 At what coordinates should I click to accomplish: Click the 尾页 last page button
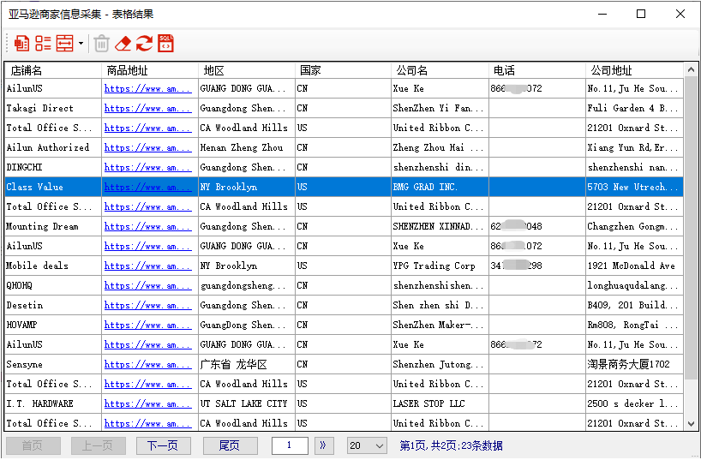tap(230, 445)
